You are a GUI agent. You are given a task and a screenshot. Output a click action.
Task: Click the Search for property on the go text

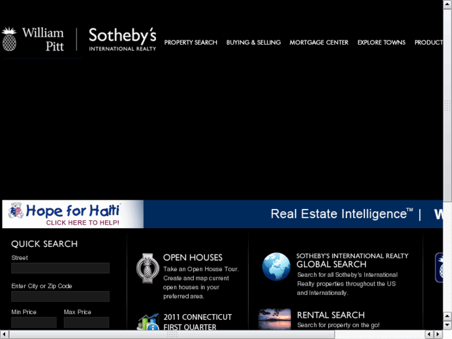coord(338,325)
